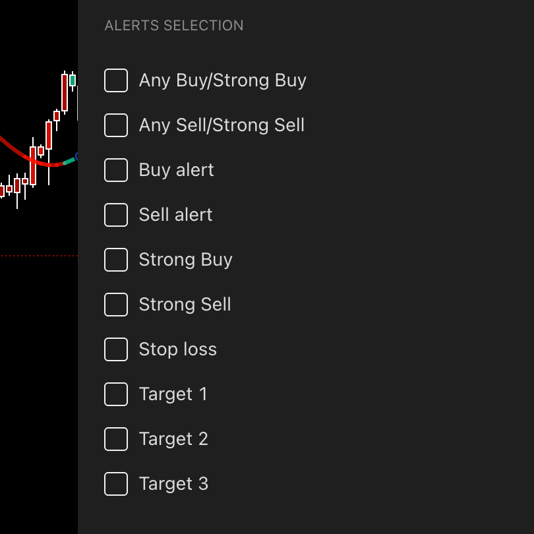The width and height of the screenshot is (534, 534).
Task: Check the Any Sell/Strong Sell option
Action: point(116,125)
